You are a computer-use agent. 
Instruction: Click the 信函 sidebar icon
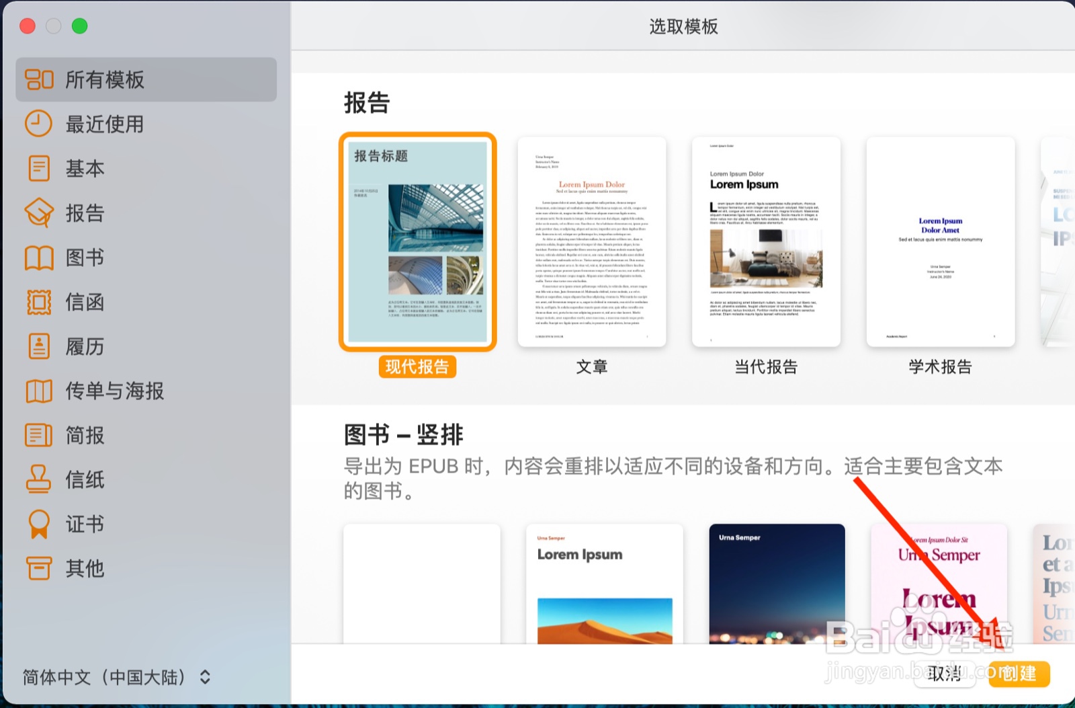point(38,302)
